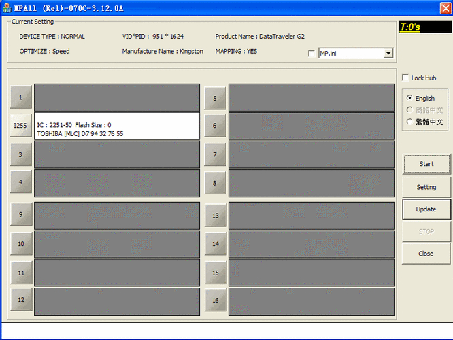
Task: Click the VID*PID : 951 * 1624 text
Action: tap(153, 37)
